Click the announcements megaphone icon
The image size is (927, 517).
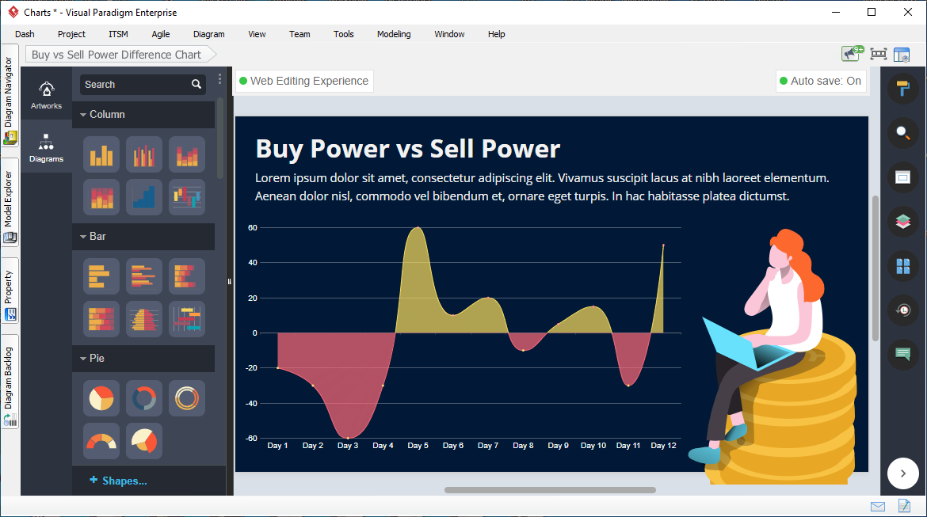[853, 54]
